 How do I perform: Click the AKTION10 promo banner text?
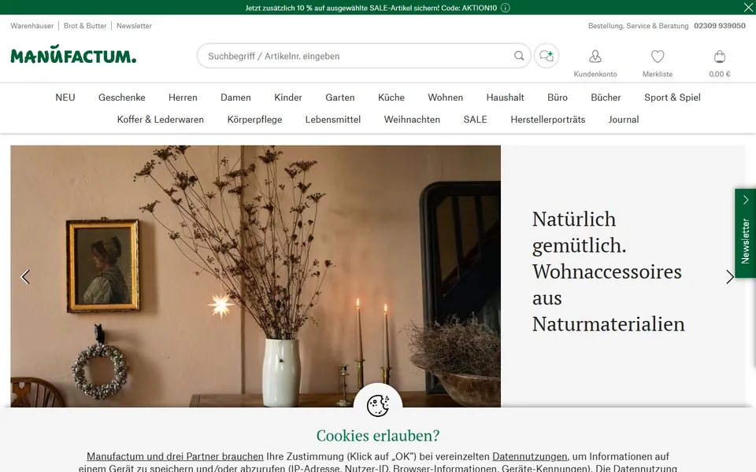[371, 8]
